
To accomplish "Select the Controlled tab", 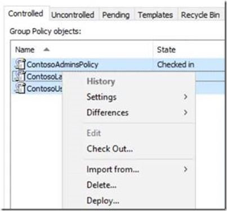I will (26, 14).
